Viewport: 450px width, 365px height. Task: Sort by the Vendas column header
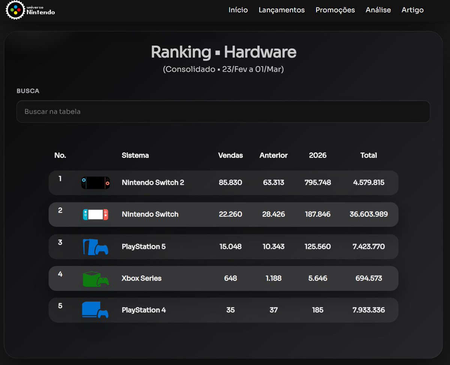click(x=231, y=155)
